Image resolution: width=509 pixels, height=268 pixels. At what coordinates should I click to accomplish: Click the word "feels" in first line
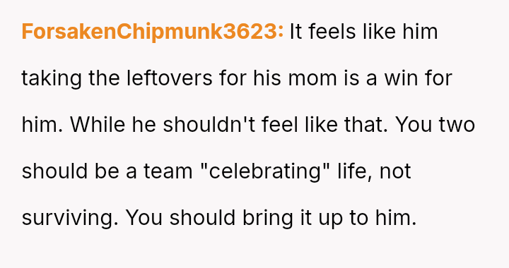[332, 32]
